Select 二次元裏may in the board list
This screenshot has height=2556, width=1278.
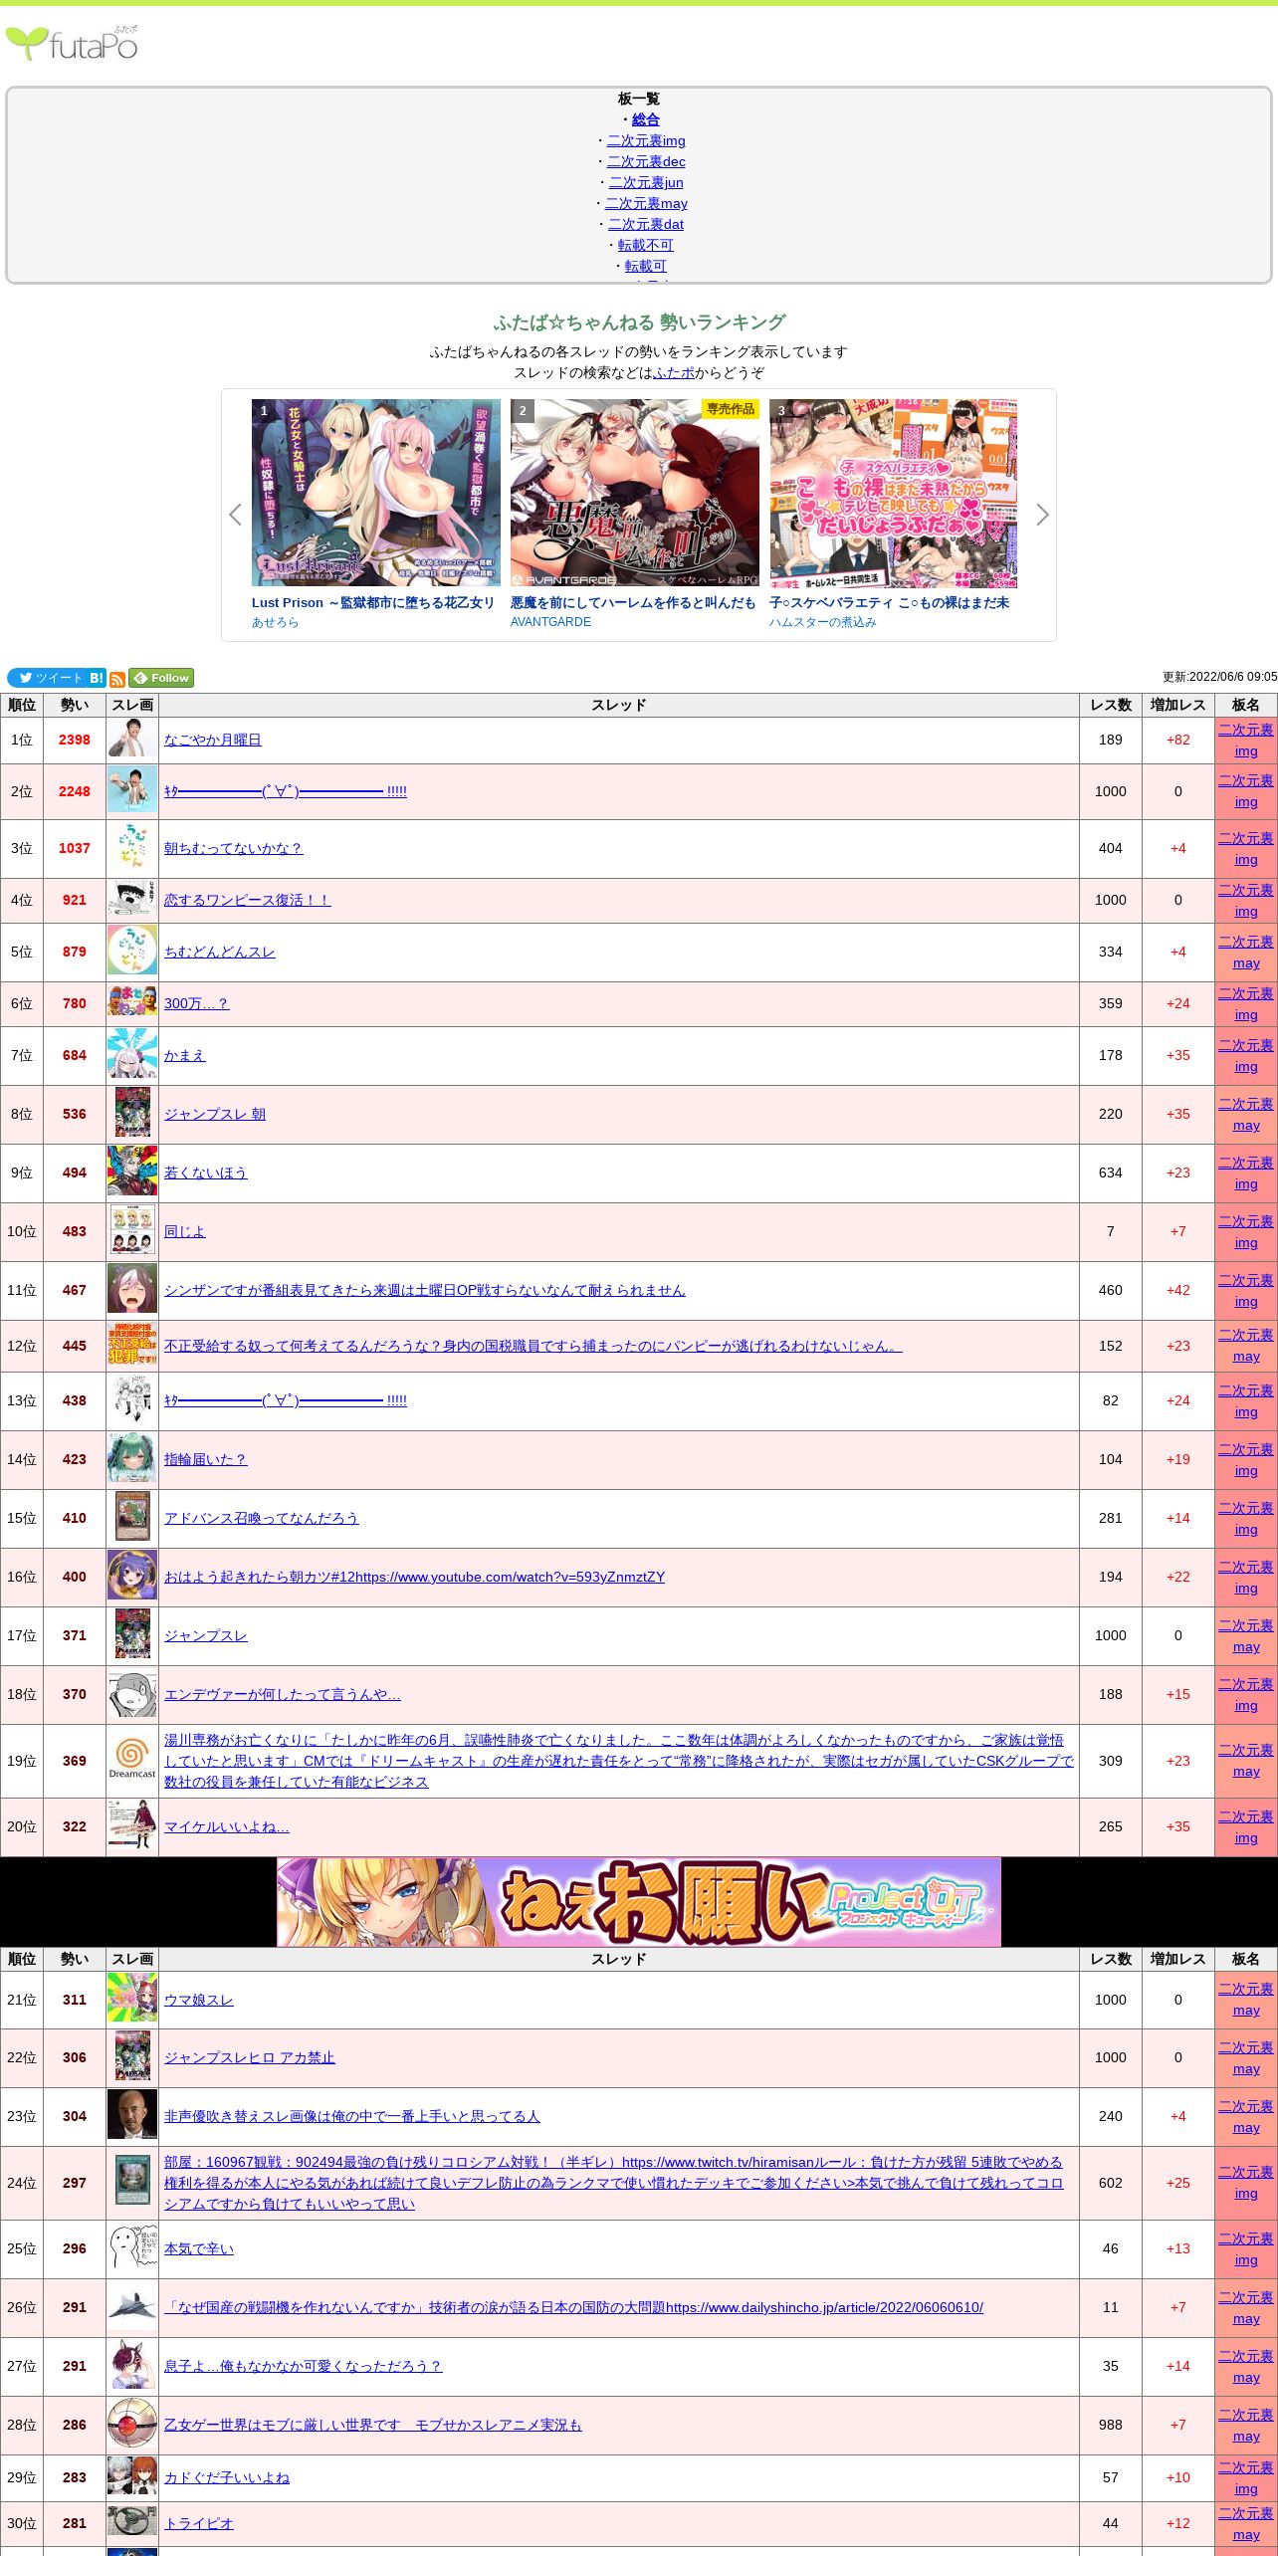coord(646,203)
